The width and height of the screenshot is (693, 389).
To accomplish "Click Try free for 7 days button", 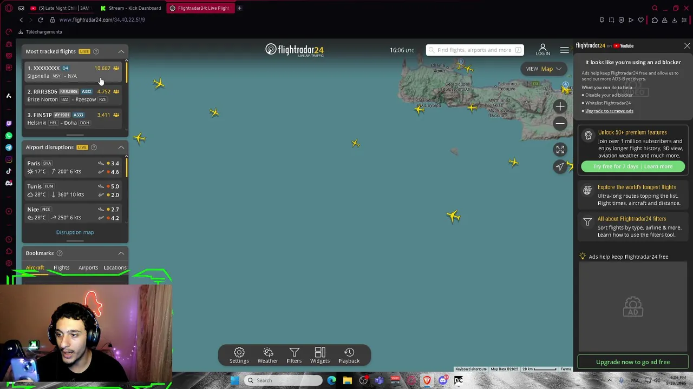I will [x=633, y=166].
